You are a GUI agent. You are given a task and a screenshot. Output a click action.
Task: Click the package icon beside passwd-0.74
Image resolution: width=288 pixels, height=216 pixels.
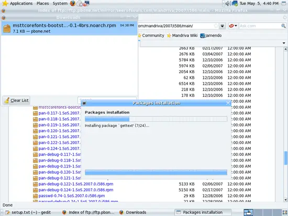tap(35, 196)
